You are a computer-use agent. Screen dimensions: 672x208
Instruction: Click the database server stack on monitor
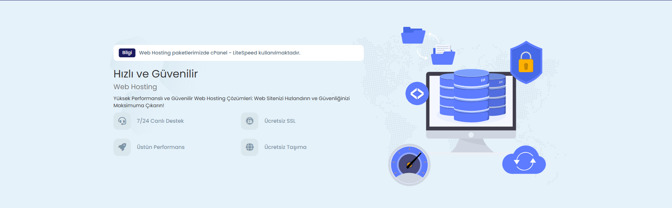click(x=472, y=96)
